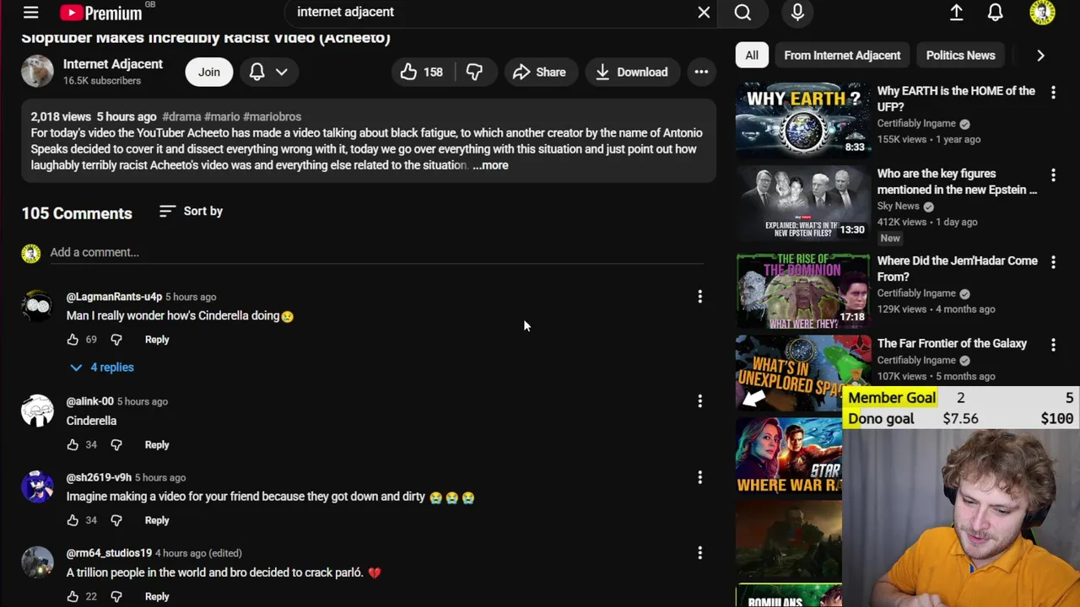Open @rm64_studios19 user avatar
This screenshot has height=607, width=1080.
point(37,562)
